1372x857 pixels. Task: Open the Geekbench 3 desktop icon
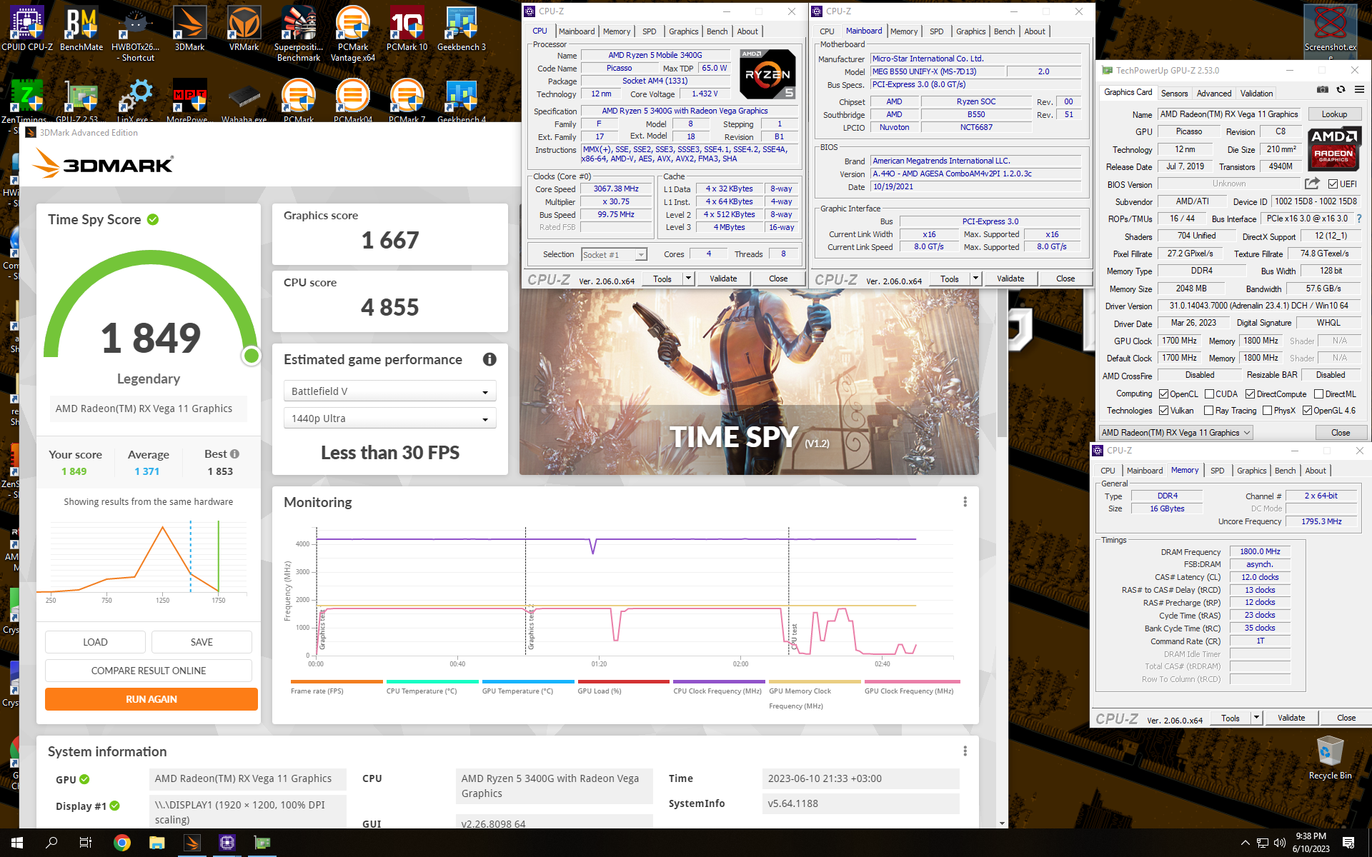(462, 29)
